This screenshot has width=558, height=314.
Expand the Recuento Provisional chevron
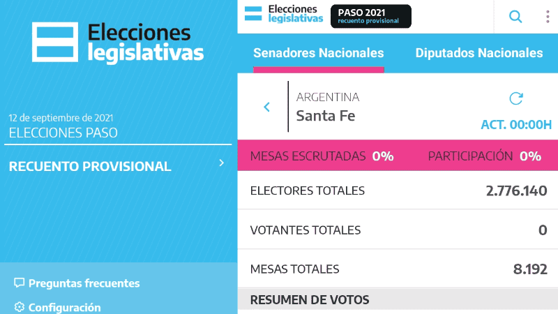(221, 163)
